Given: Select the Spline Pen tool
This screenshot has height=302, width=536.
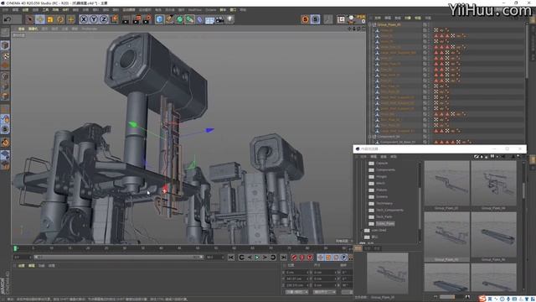Looking at the screenshot, I should click(x=169, y=19).
